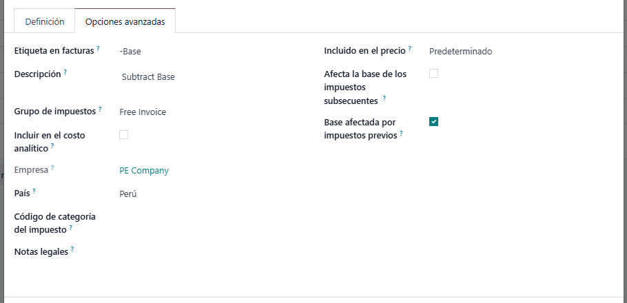Click help icon next to Grupo de impuestos

click(100, 109)
